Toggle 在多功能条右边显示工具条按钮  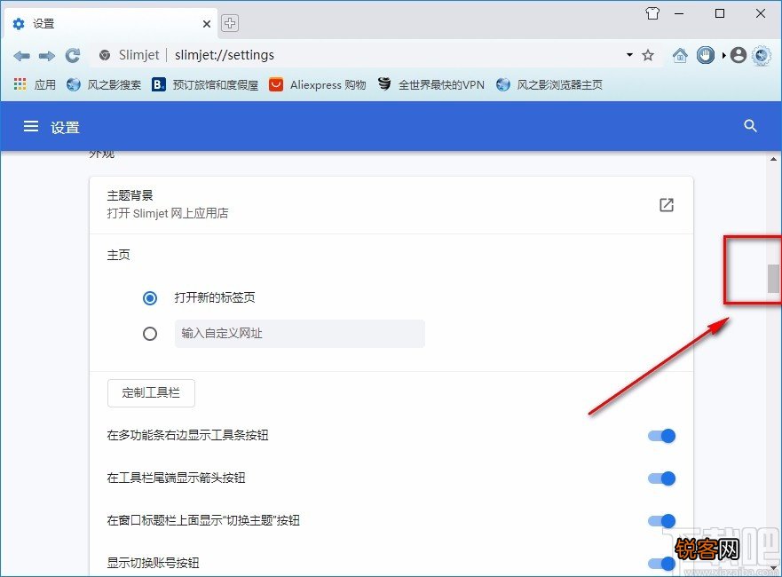[x=661, y=436]
